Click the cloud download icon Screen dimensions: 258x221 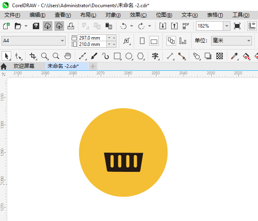(48, 26)
